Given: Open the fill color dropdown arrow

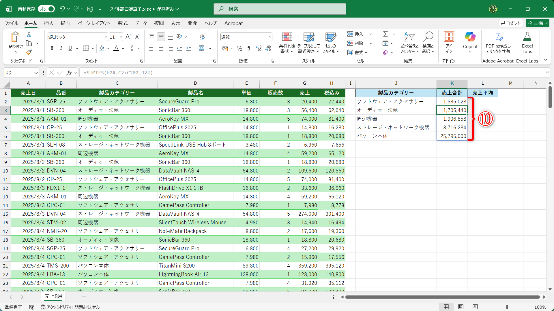Looking at the screenshot, I should tap(108, 48).
